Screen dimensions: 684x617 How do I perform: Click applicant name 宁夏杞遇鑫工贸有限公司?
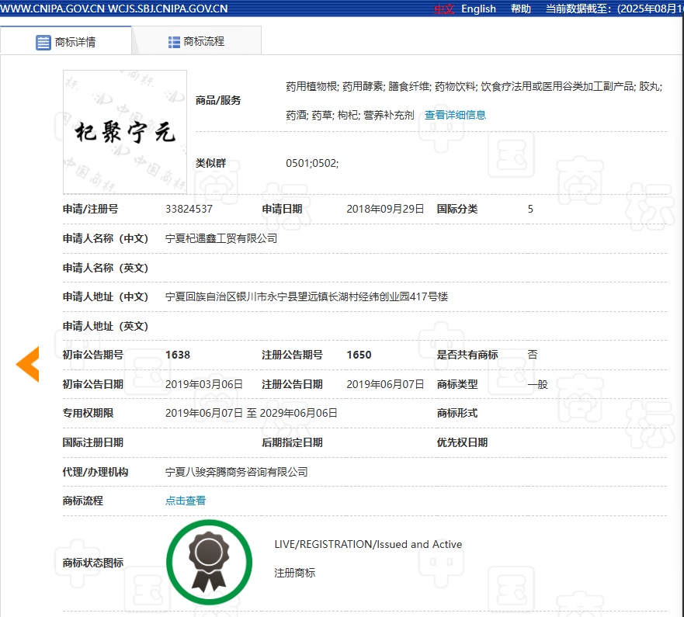click(x=221, y=238)
